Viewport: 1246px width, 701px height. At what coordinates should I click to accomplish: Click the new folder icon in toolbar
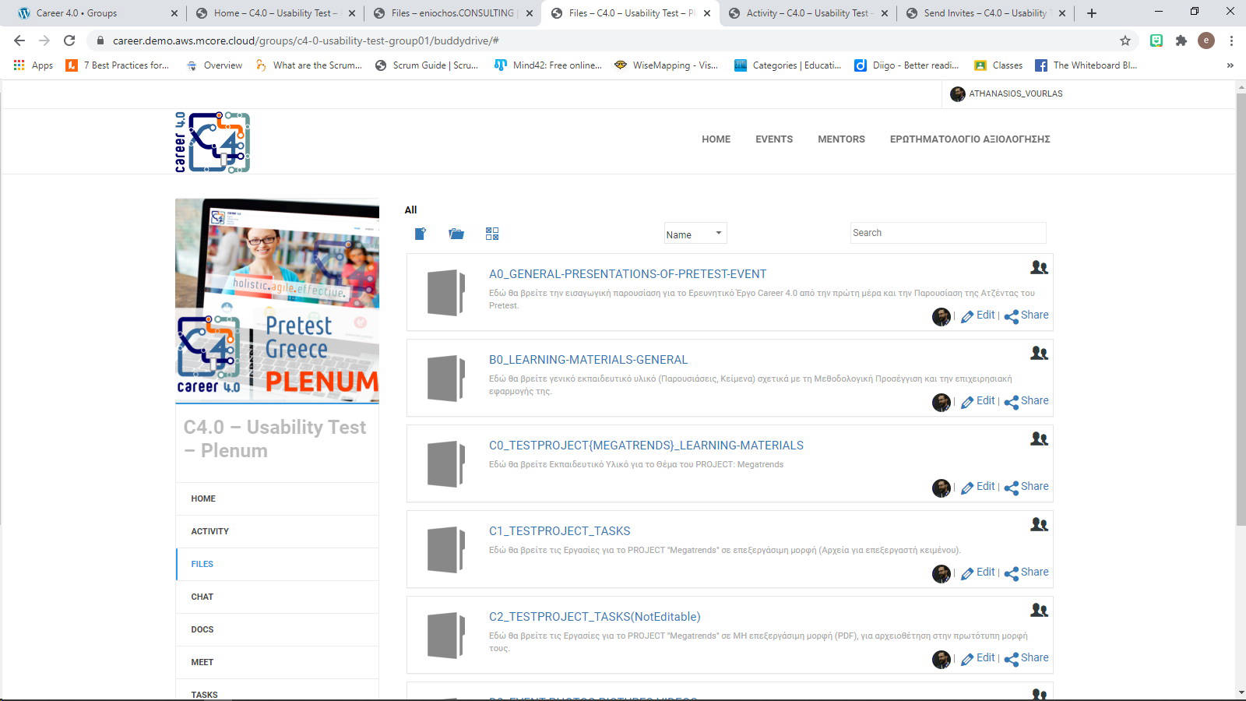[x=456, y=234]
